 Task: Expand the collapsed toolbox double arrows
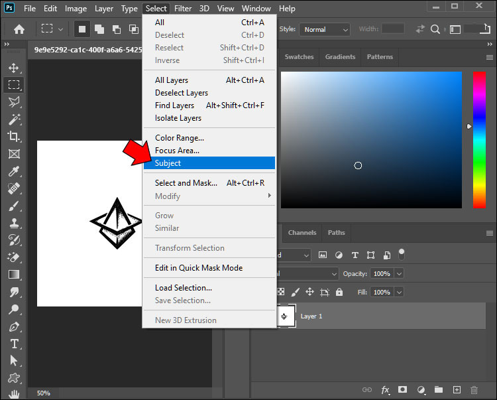click(x=7, y=44)
